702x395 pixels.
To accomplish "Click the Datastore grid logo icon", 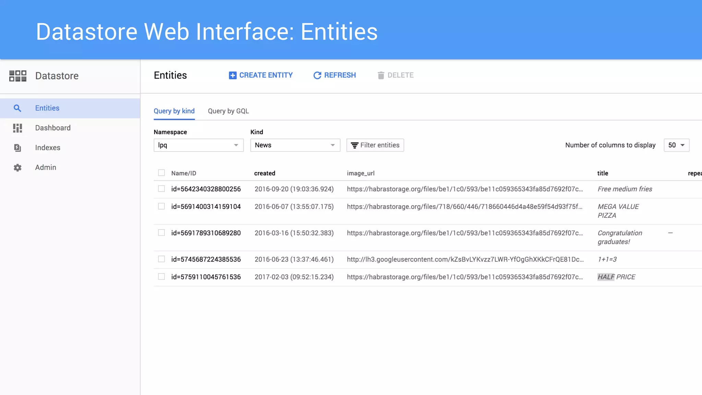I will (18, 76).
